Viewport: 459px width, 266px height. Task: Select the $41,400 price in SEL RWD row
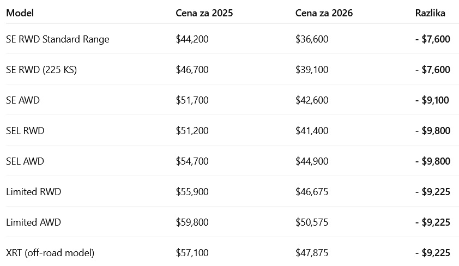(x=312, y=131)
